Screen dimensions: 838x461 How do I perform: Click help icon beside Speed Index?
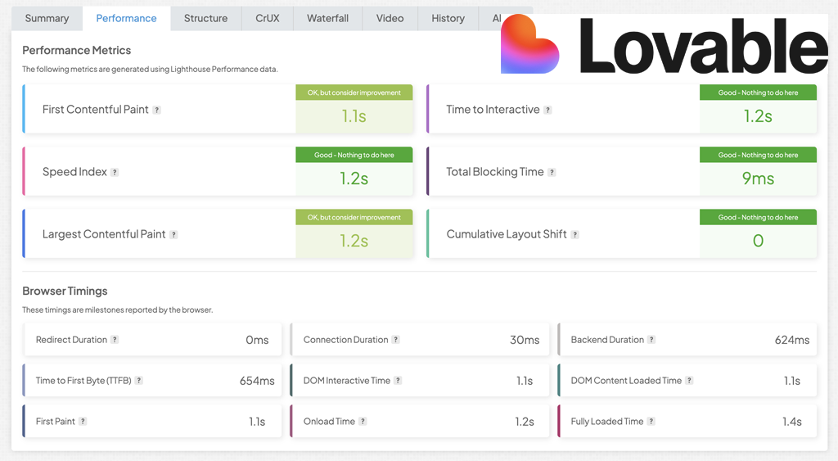(115, 172)
